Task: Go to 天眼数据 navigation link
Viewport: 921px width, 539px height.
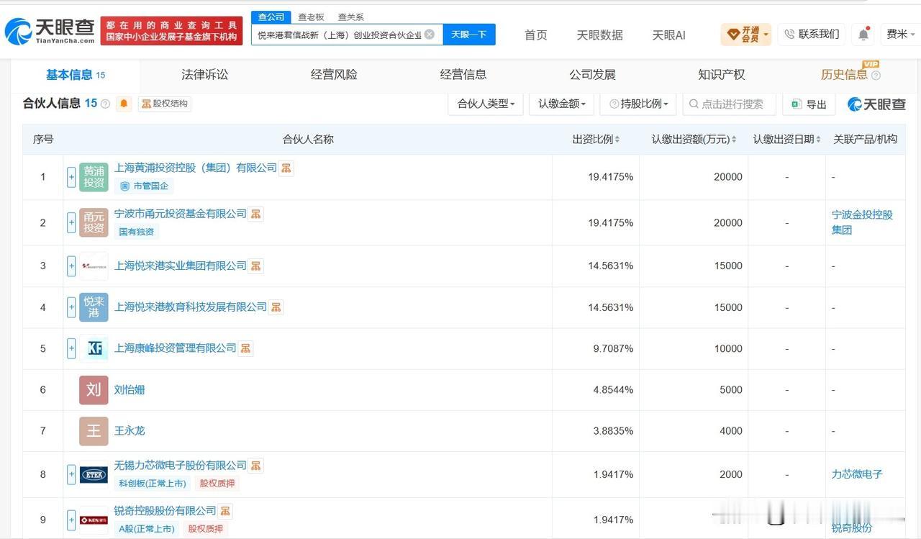Action: point(599,35)
